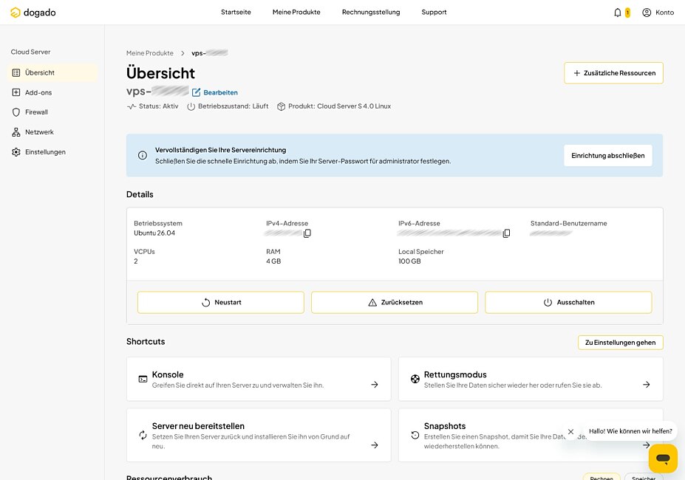Copy the IPv4 address

pyautogui.click(x=307, y=233)
